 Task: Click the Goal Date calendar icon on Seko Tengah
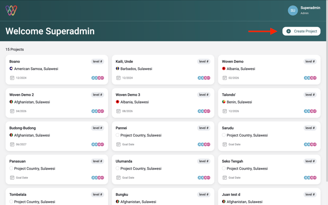tap(225, 178)
